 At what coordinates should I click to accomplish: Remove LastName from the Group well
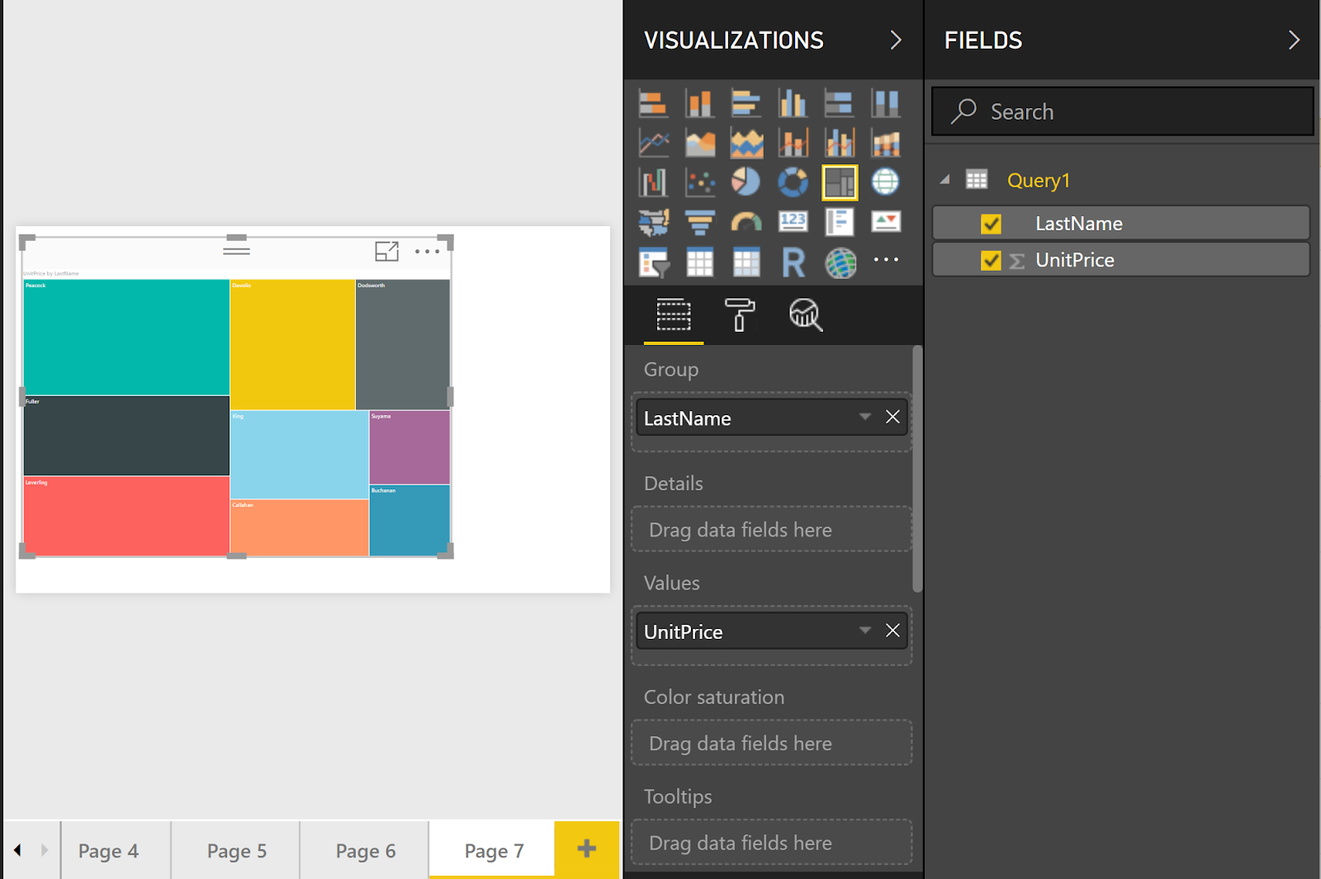point(893,418)
